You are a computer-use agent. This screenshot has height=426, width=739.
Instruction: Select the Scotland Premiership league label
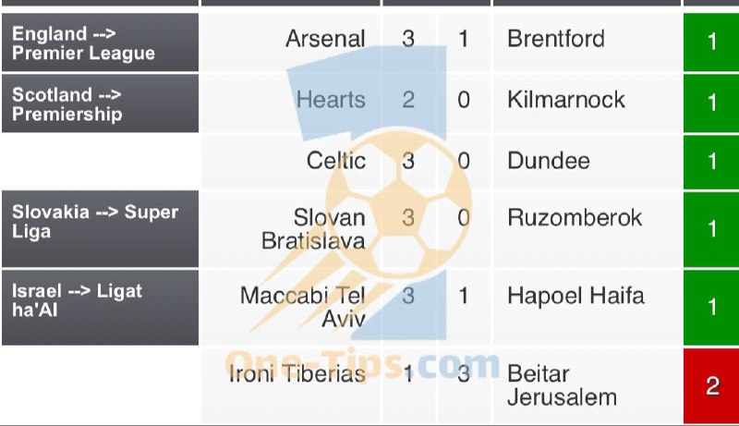click(67, 104)
